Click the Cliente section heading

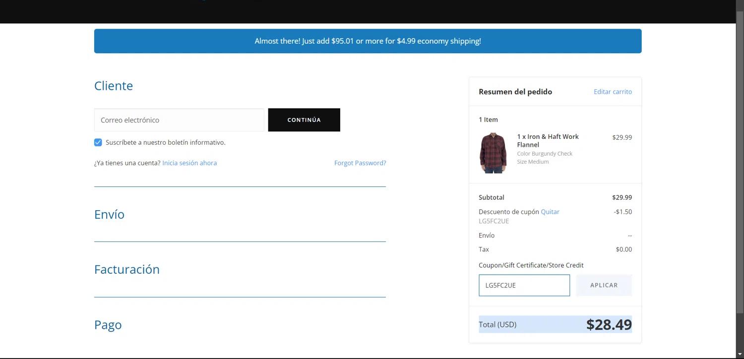coord(114,86)
